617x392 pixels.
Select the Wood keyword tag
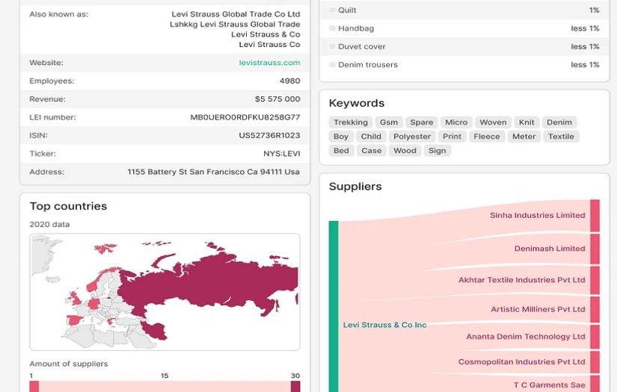(x=405, y=151)
